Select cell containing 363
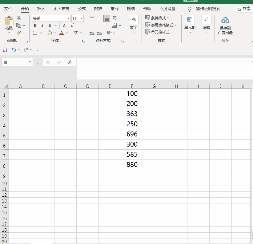Image resolution: width=253 pixels, height=244 pixels. coord(132,114)
